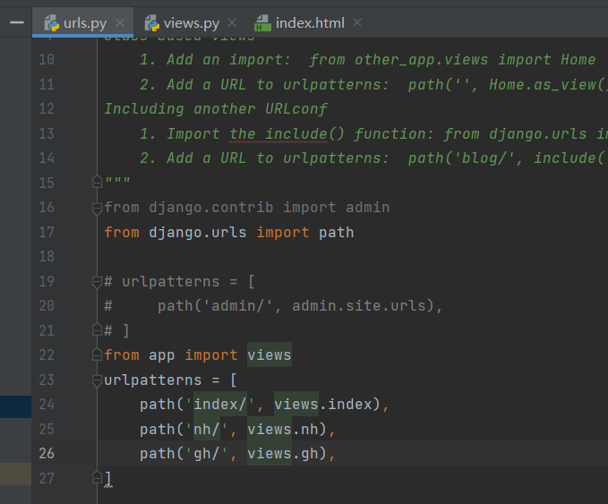The image size is (608, 504).
Task: Click 'other_app.views' on line 10
Action: point(422,60)
